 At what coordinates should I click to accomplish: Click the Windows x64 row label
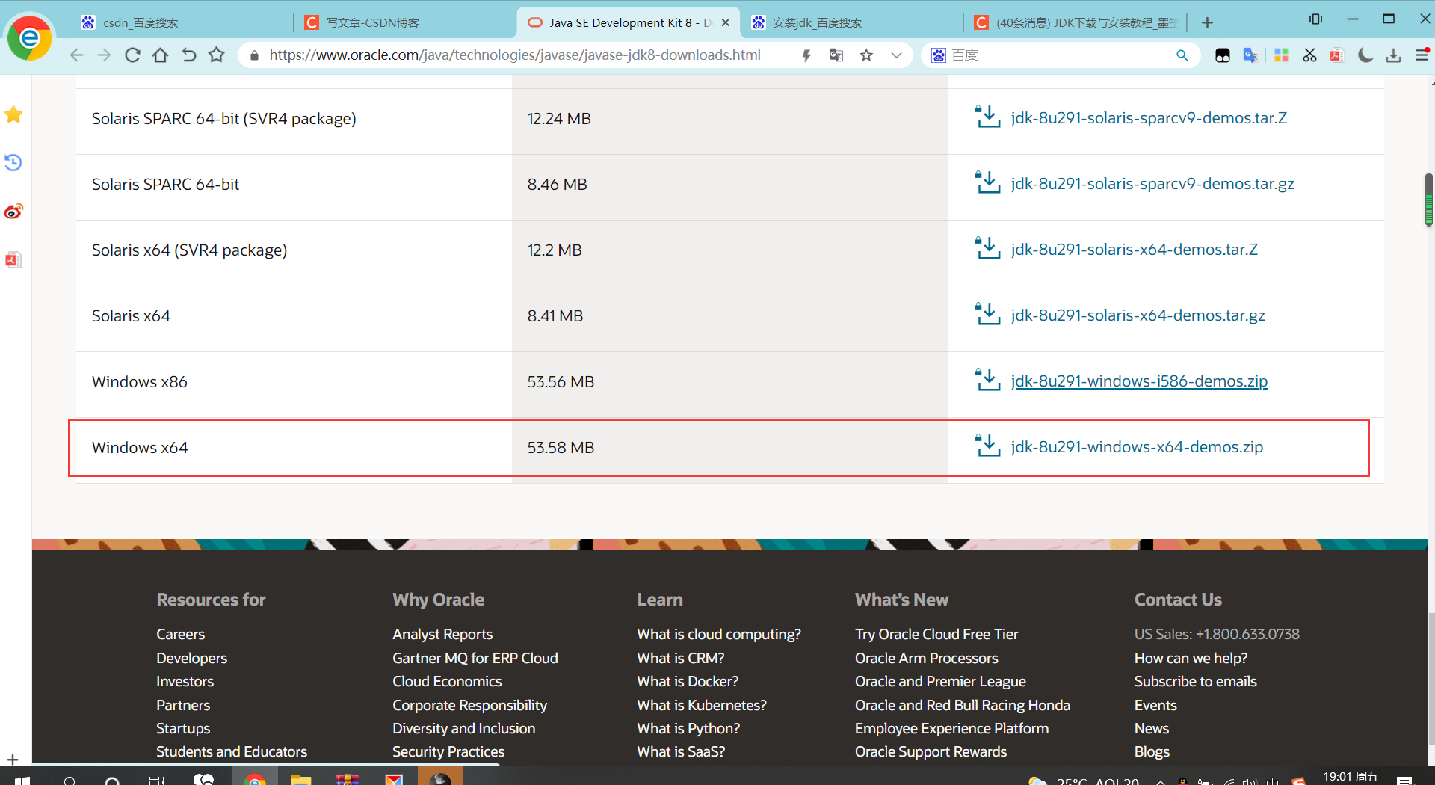(140, 448)
